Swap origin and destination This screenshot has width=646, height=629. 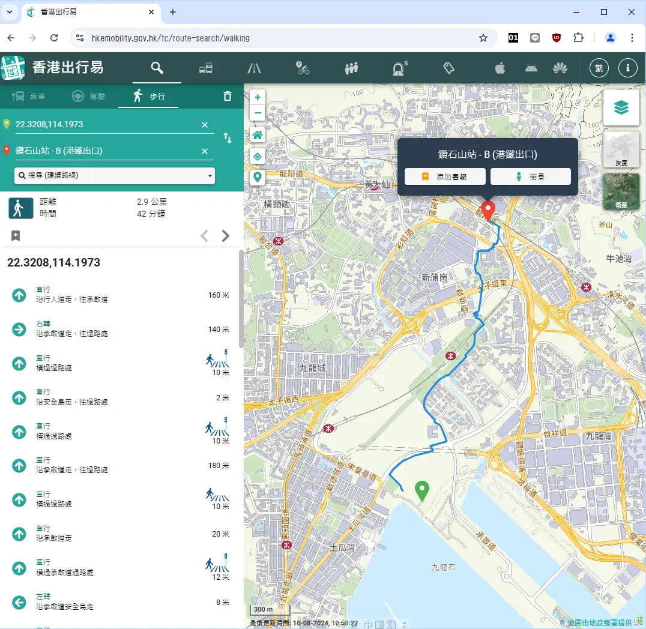pos(228,138)
